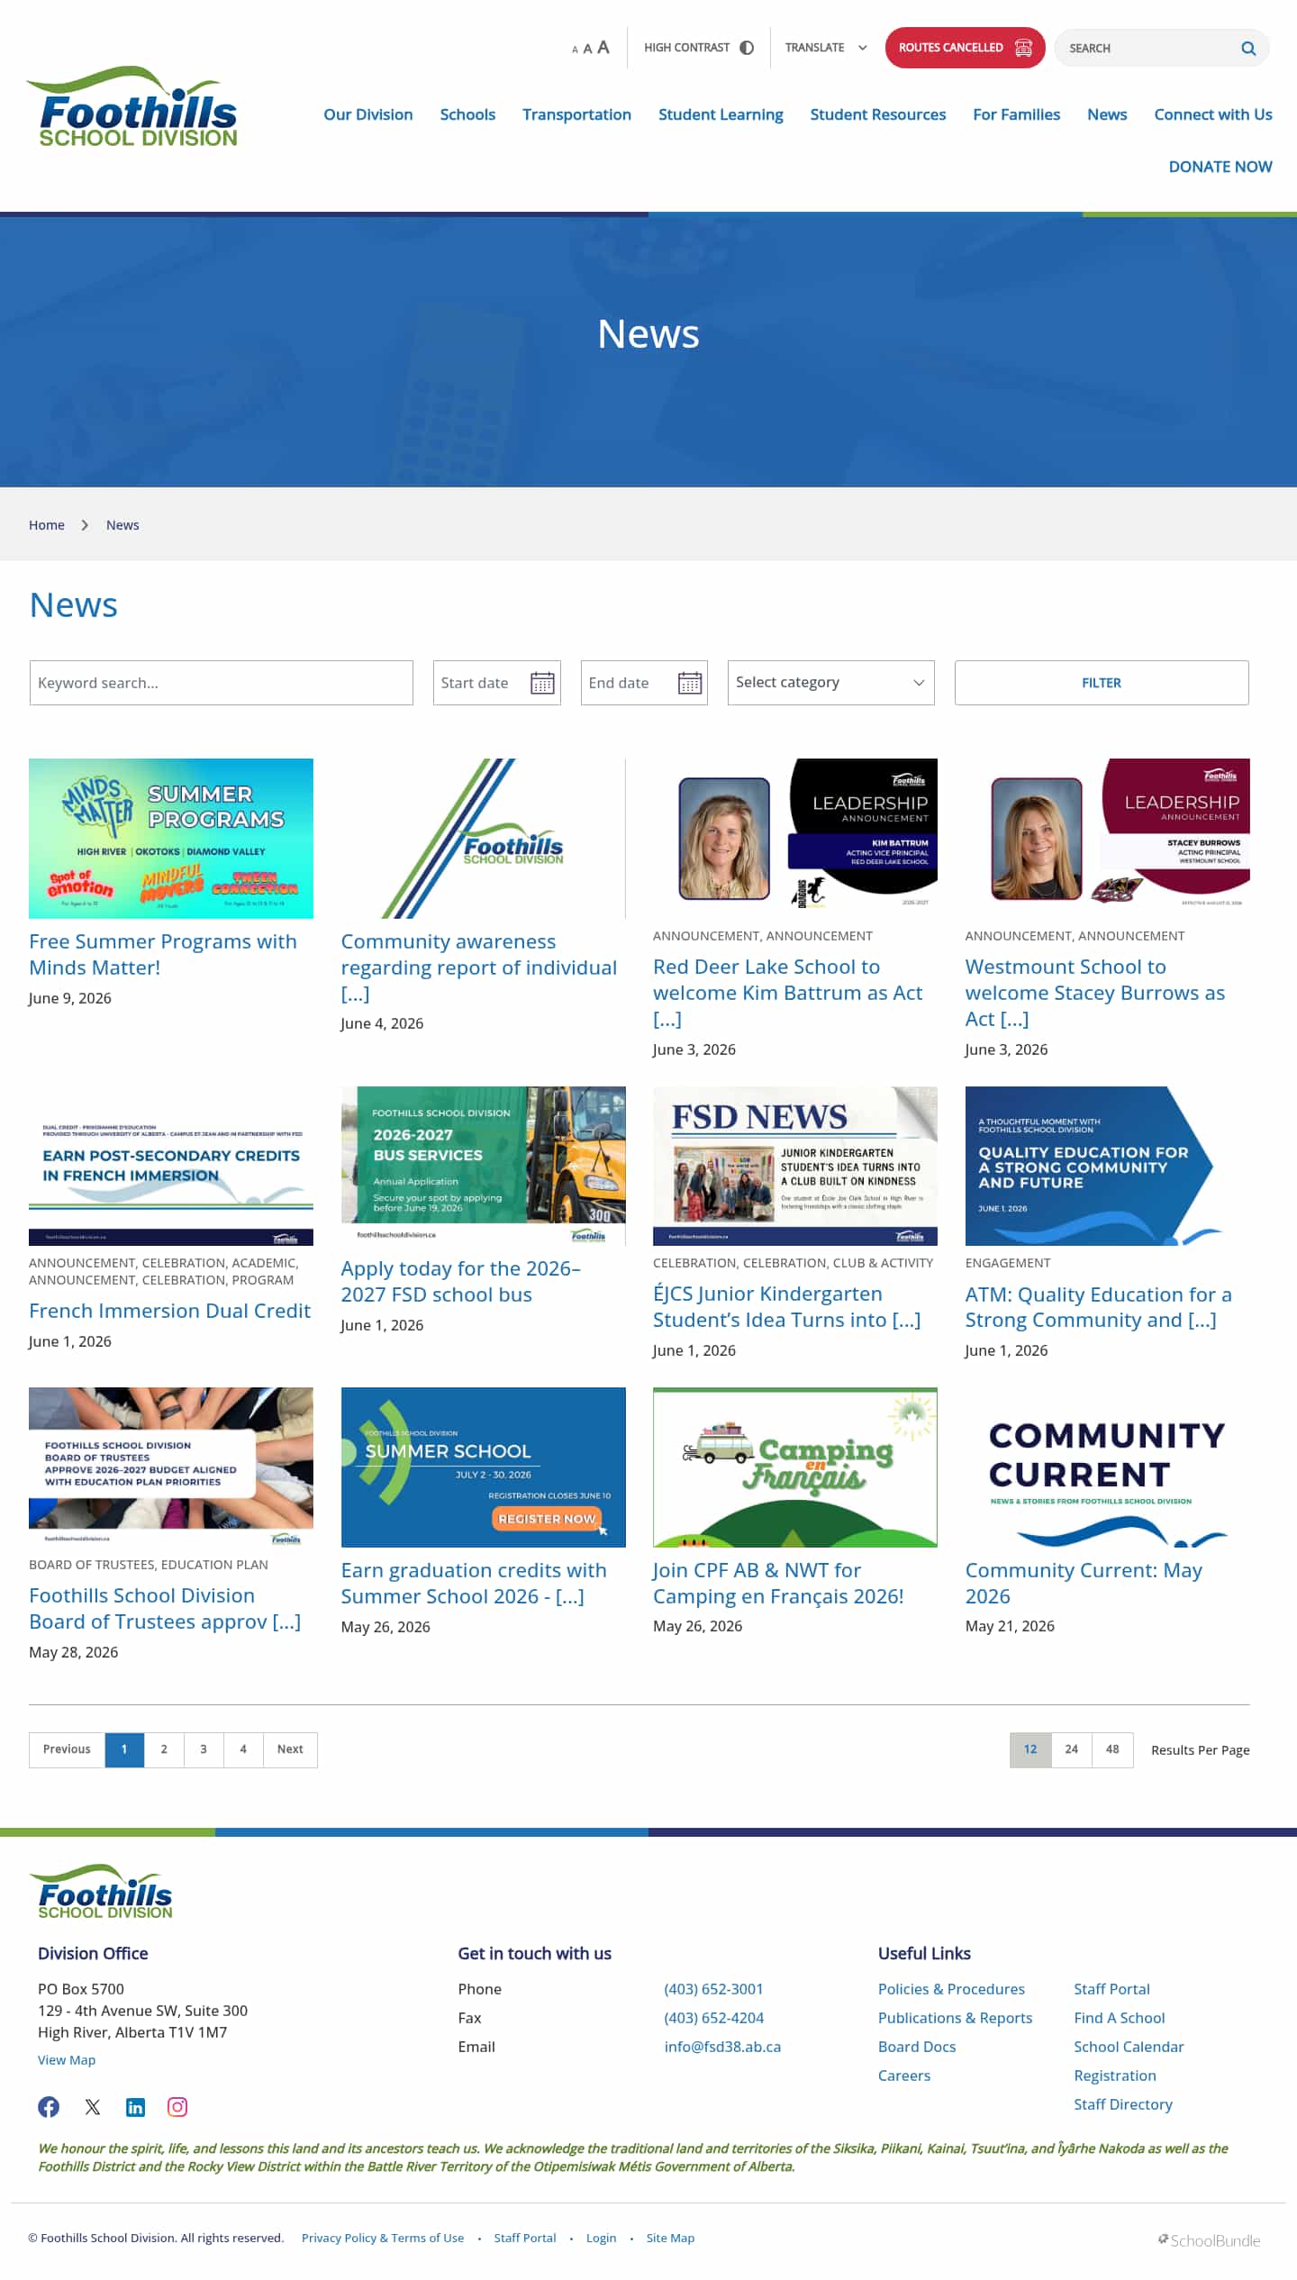Open the 2026-2027 Bus Services thumbnail
Screen dimensions: 1297x2280
coord(484,1166)
